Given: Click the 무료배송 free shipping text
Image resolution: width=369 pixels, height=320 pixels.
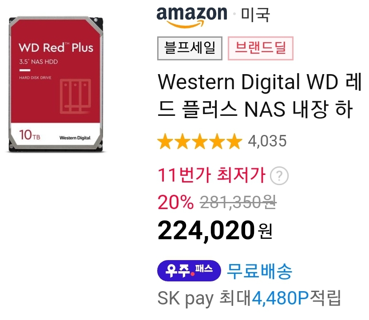Looking at the screenshot, I should pos(259,271).
